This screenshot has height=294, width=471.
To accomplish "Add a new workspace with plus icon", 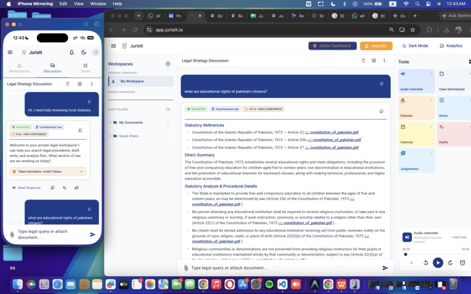I will [x=168, y=64].
